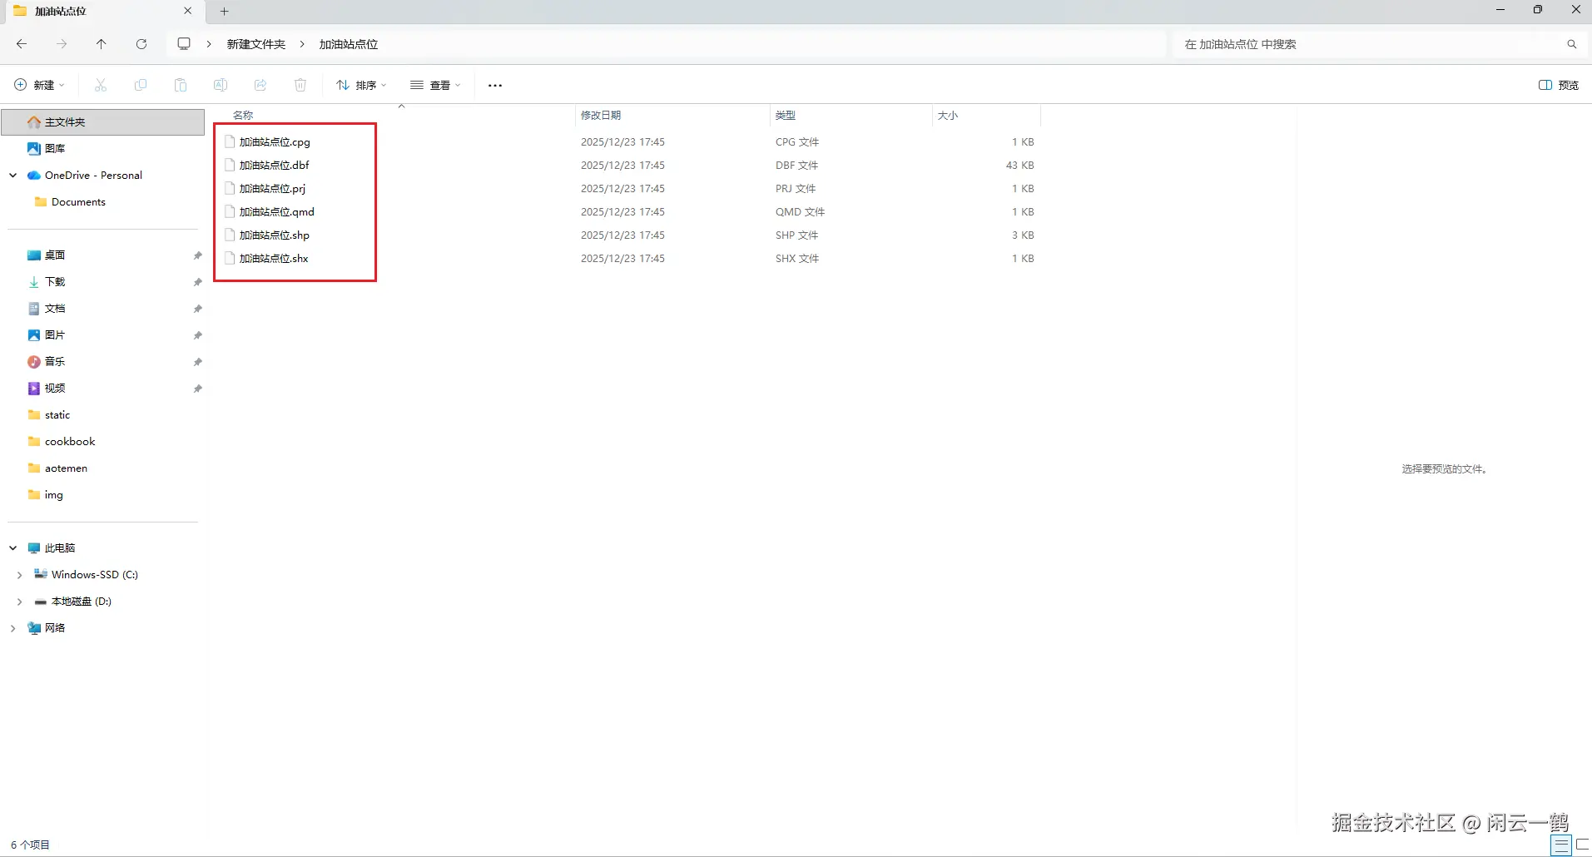The height and width of the screenshot is (857, 1592).
Task: Switch to large icons view in status bar
Action: 1582,845
